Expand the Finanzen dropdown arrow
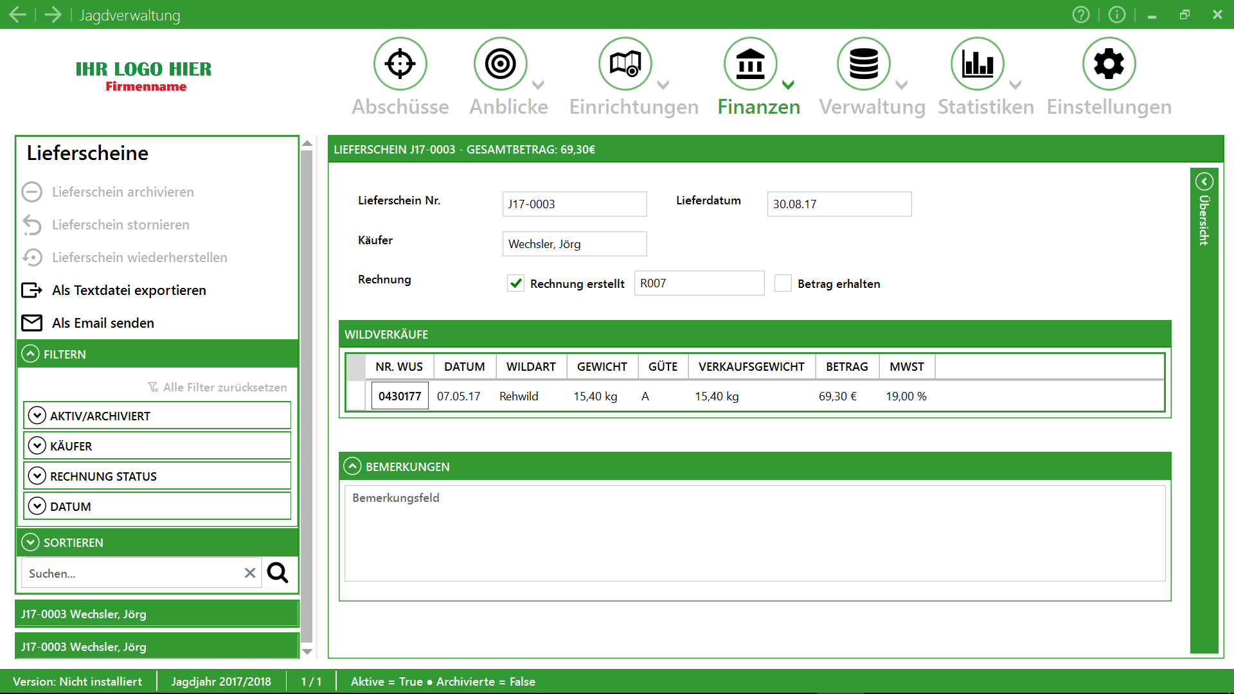This screenshot has height=694, width=1234. click(x=789, y=84)
